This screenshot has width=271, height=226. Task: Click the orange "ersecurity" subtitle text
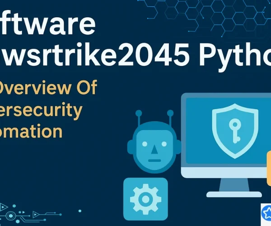click(41, 110)
